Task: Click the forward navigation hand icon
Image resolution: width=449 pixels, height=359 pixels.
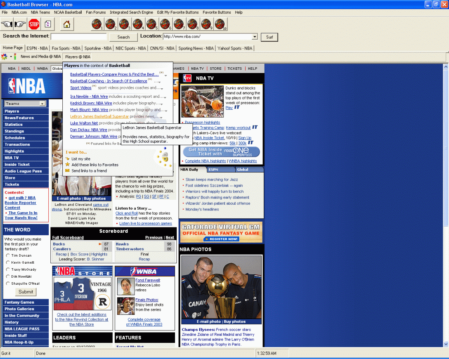Action: point(20,24)
